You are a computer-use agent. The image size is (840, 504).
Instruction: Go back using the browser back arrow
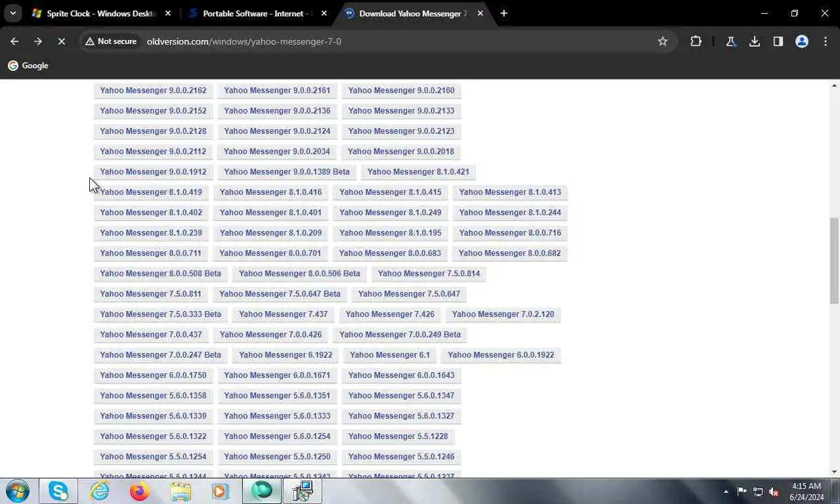(14, 41)
